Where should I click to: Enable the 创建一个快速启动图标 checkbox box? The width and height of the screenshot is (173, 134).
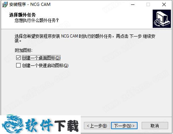[x=18, y=65]
